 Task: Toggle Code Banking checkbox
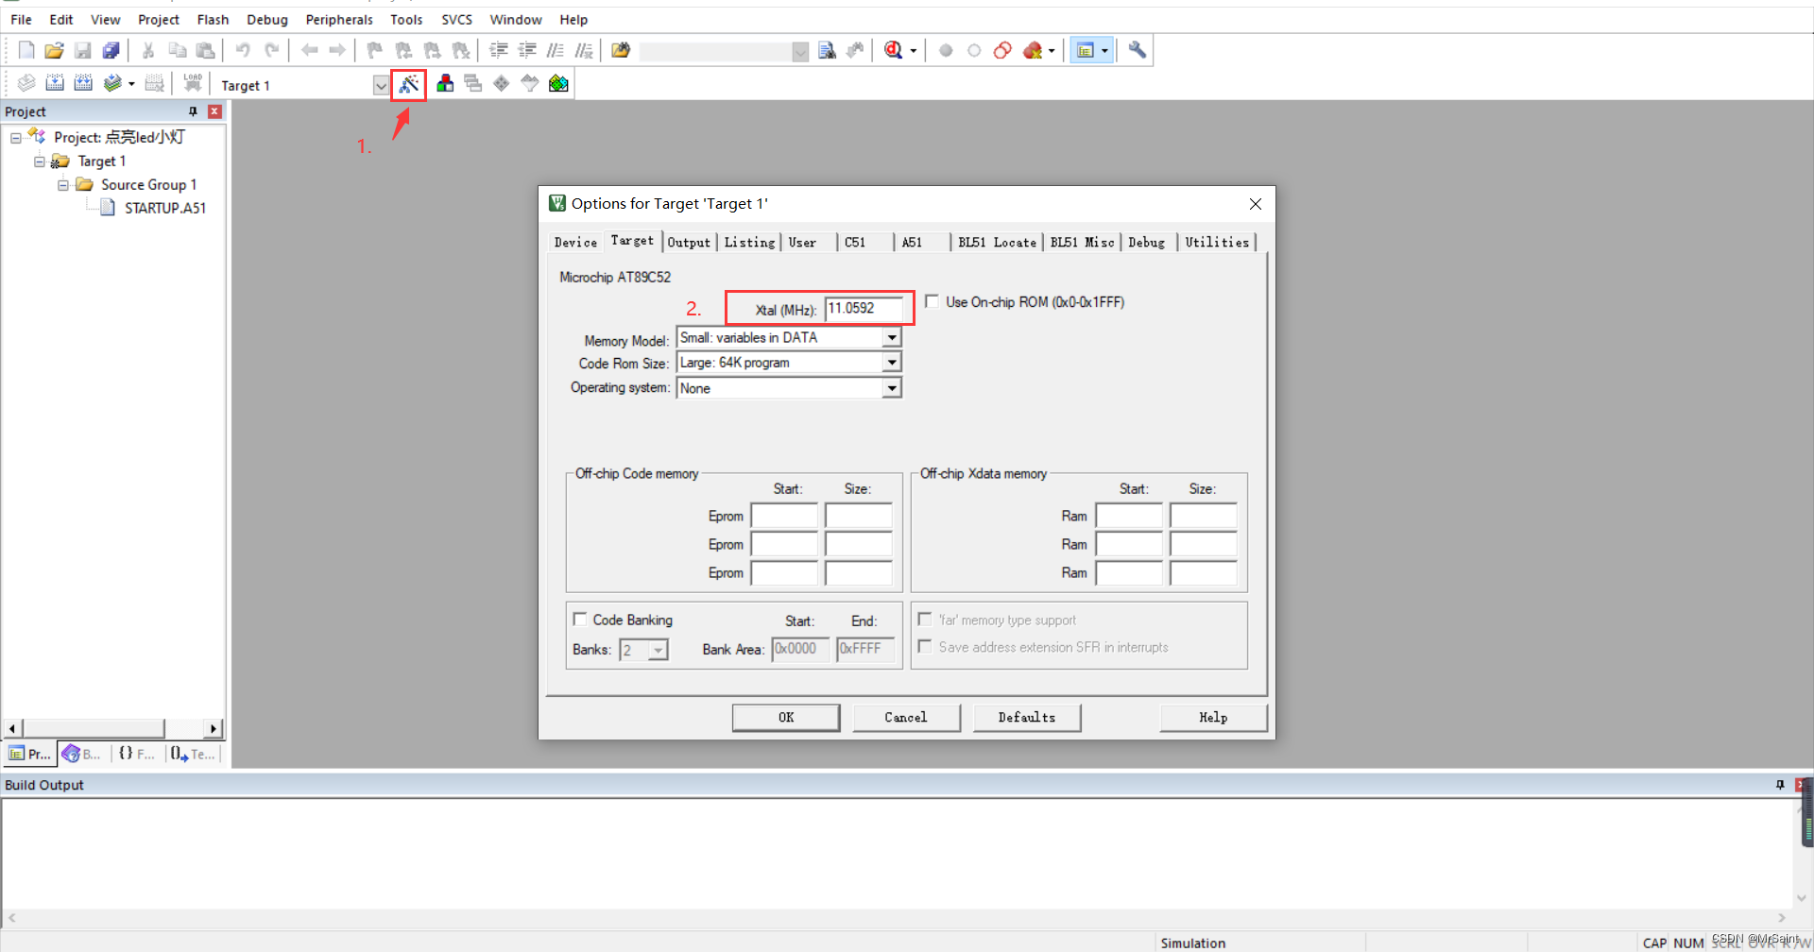click(x=580, y=620)
